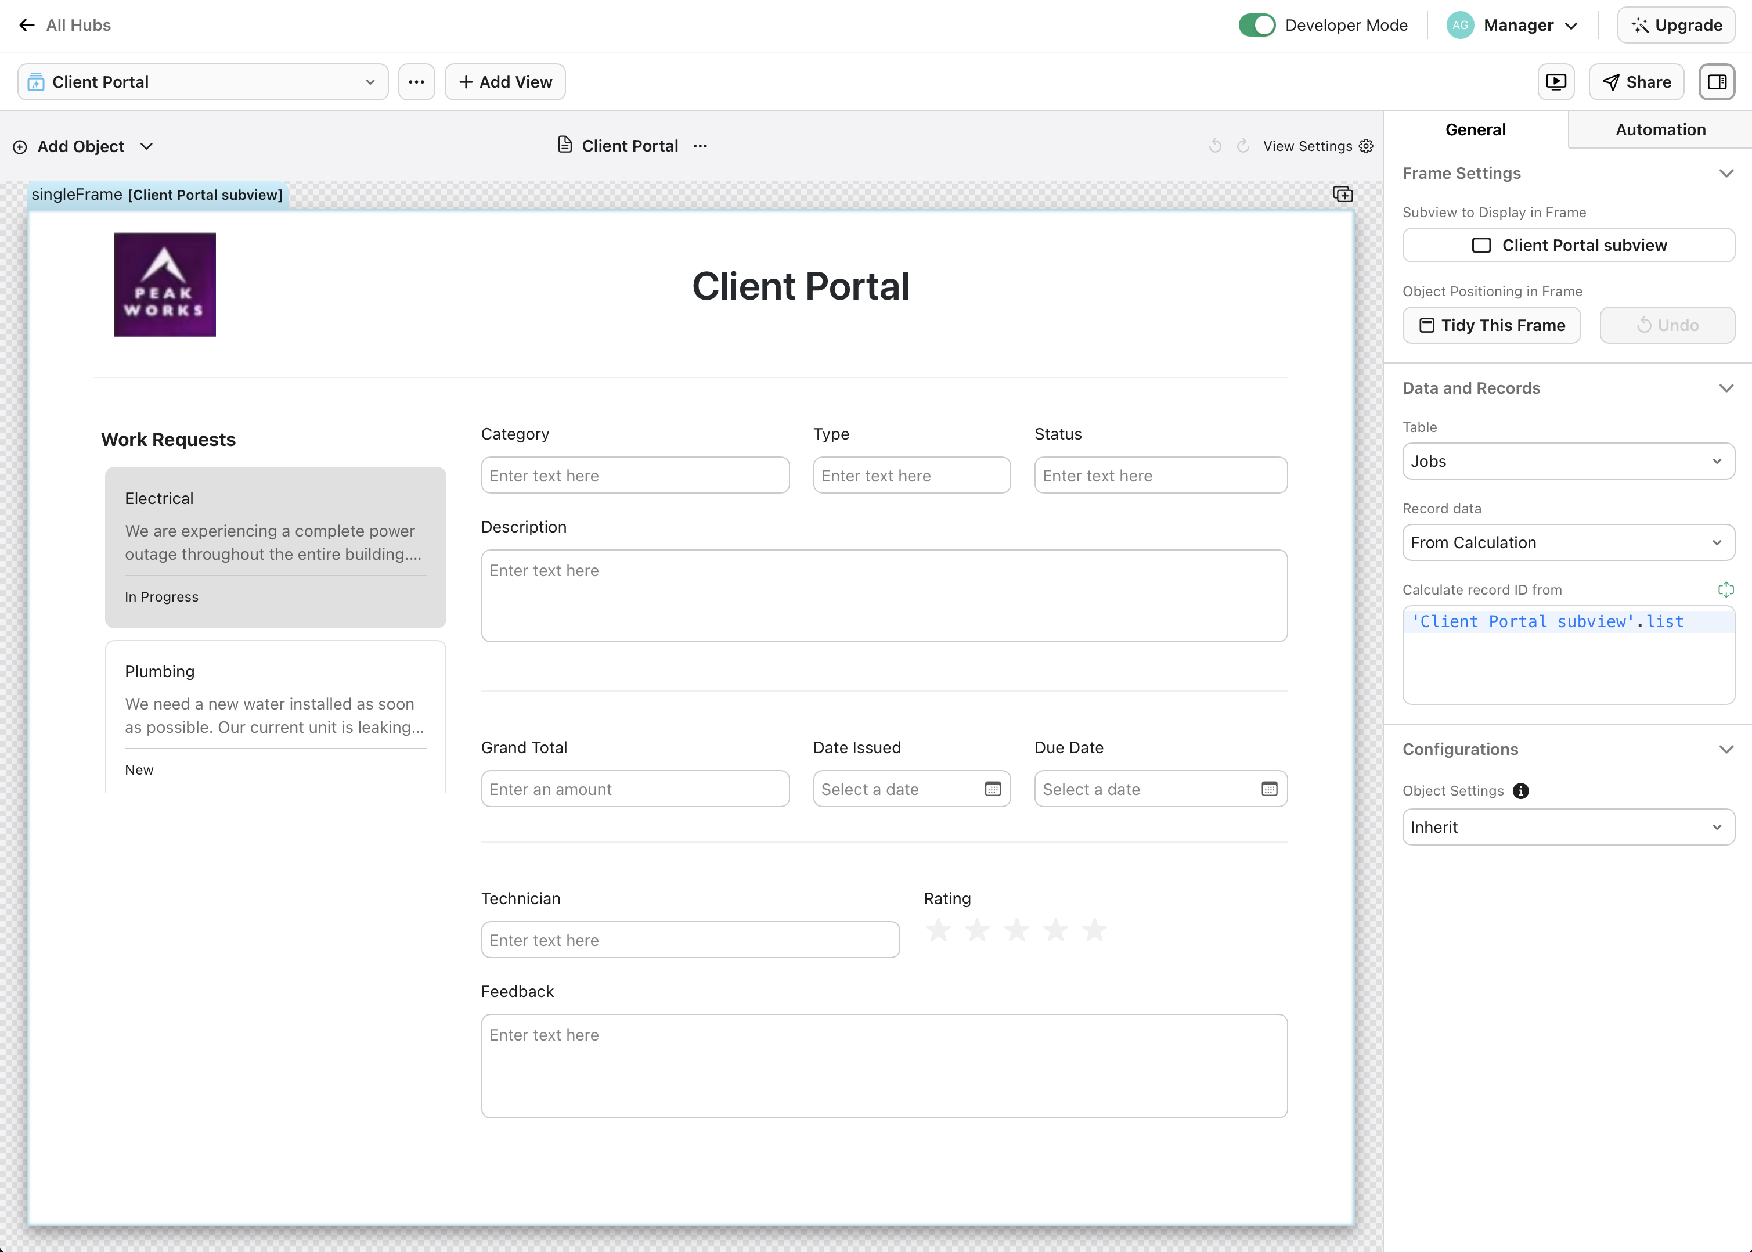Toggle Developer Mode off

point(1256,24)
